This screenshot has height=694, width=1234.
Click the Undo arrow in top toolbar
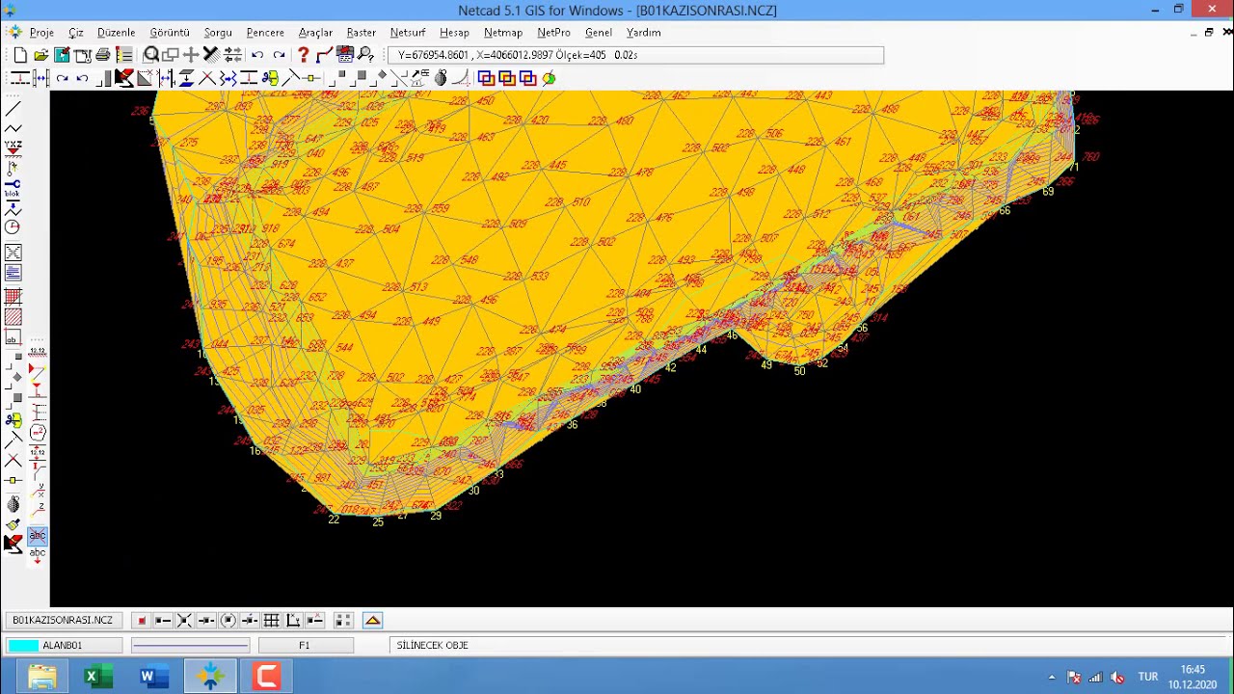pyautogui.click(x=257, y=55)
